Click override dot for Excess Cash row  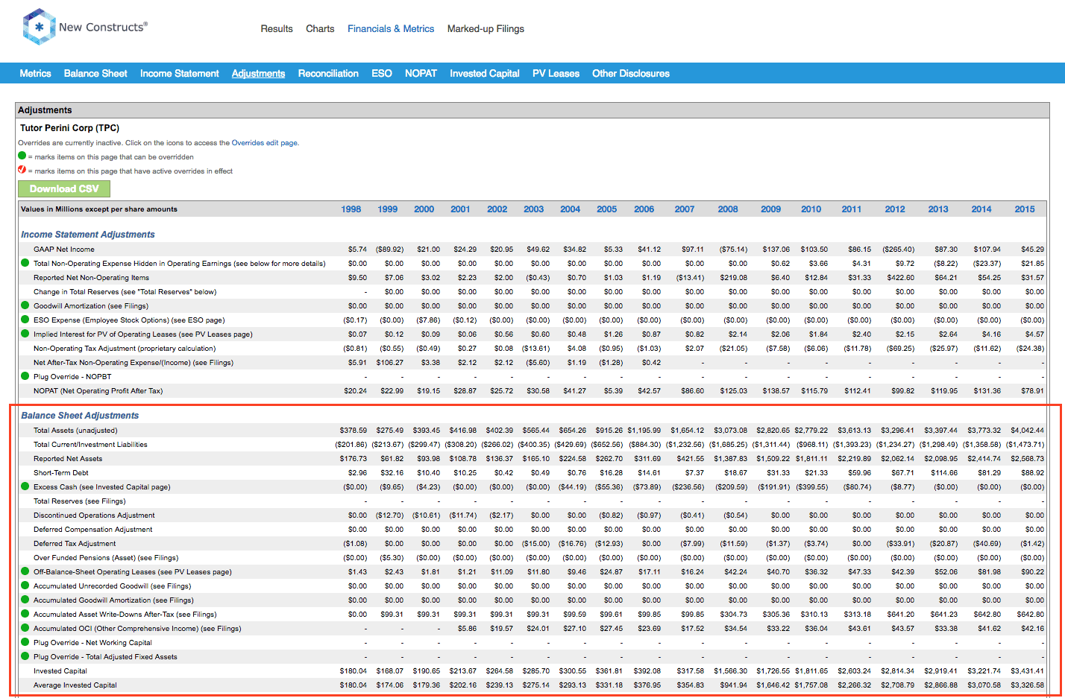tap(25, 486)
